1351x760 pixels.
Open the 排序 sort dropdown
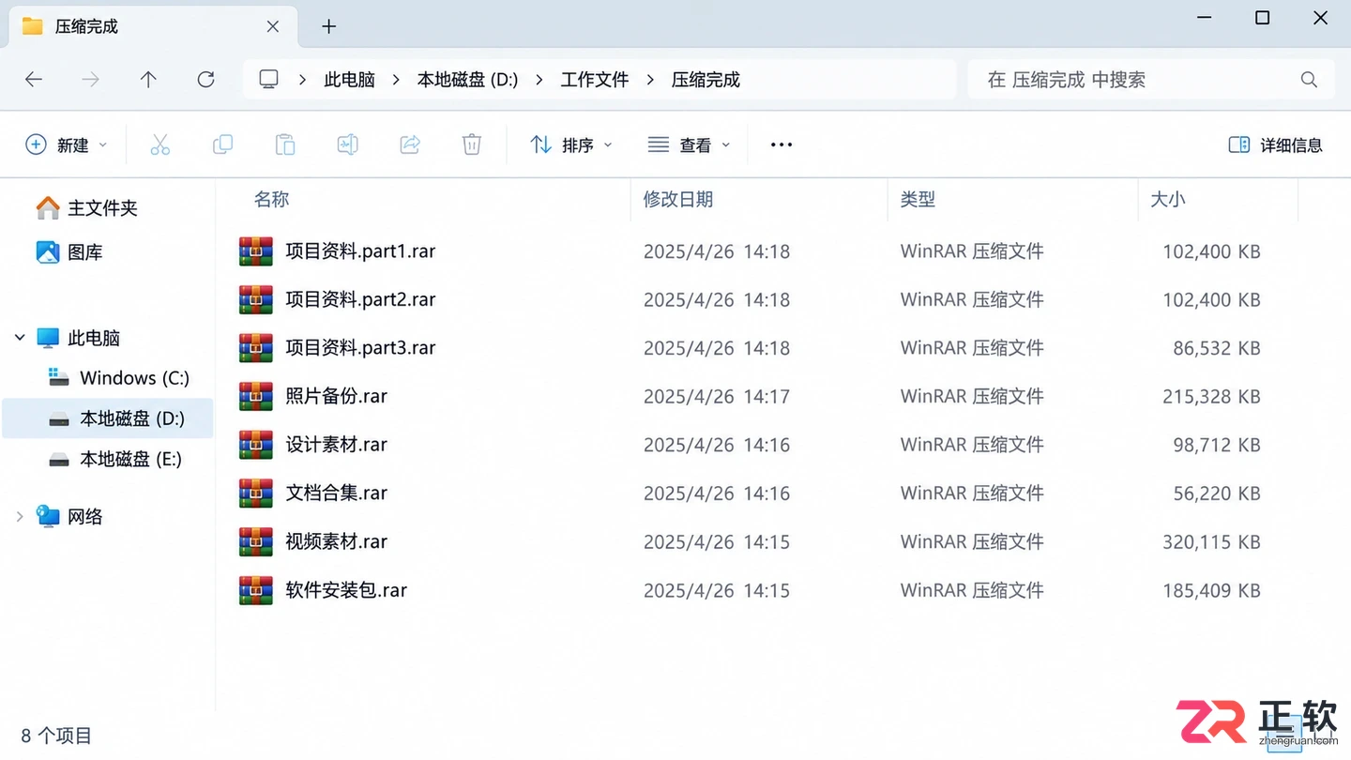point(571,144)
